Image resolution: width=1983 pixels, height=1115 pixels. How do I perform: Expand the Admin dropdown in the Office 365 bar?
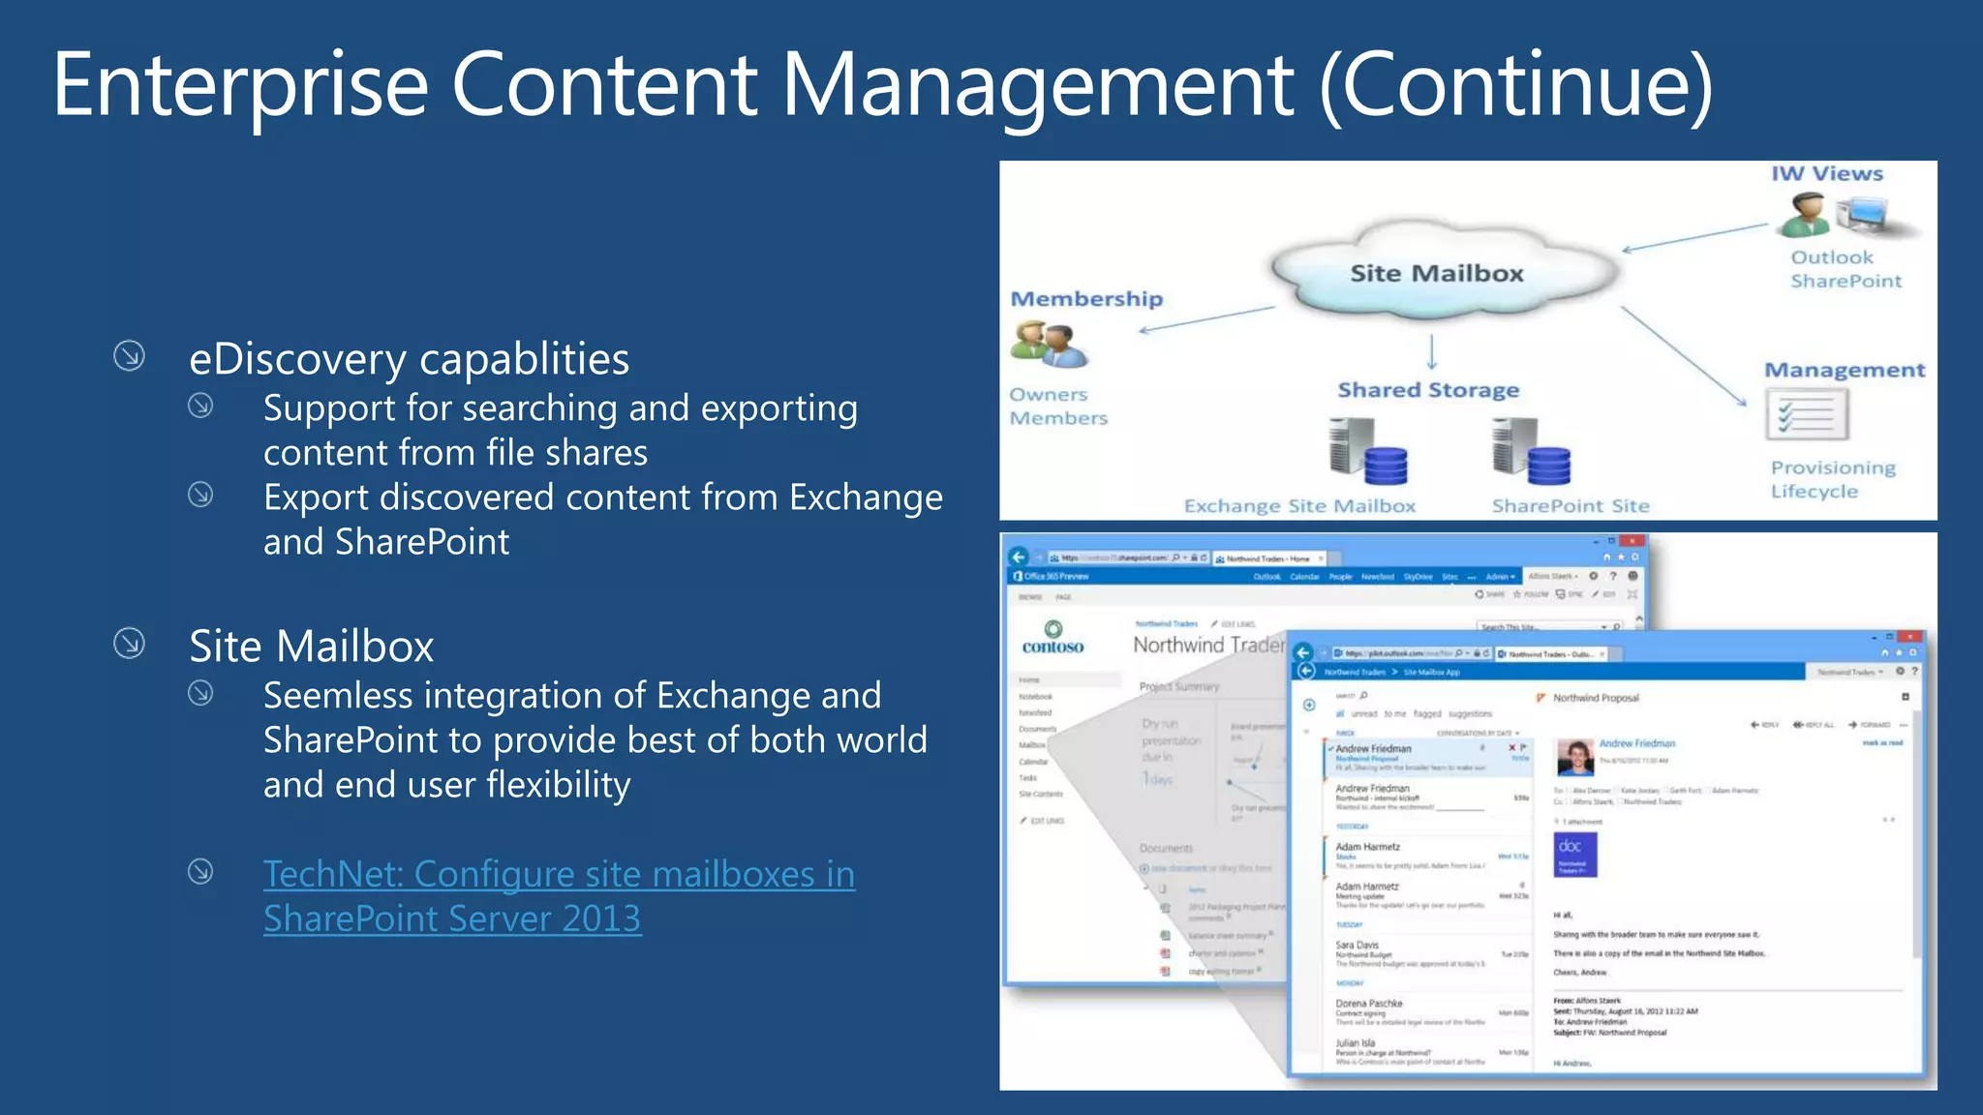pos(1500,577)
